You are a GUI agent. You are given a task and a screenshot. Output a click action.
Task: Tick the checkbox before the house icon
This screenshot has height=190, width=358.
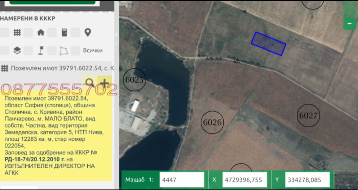(x=28, y=33)
